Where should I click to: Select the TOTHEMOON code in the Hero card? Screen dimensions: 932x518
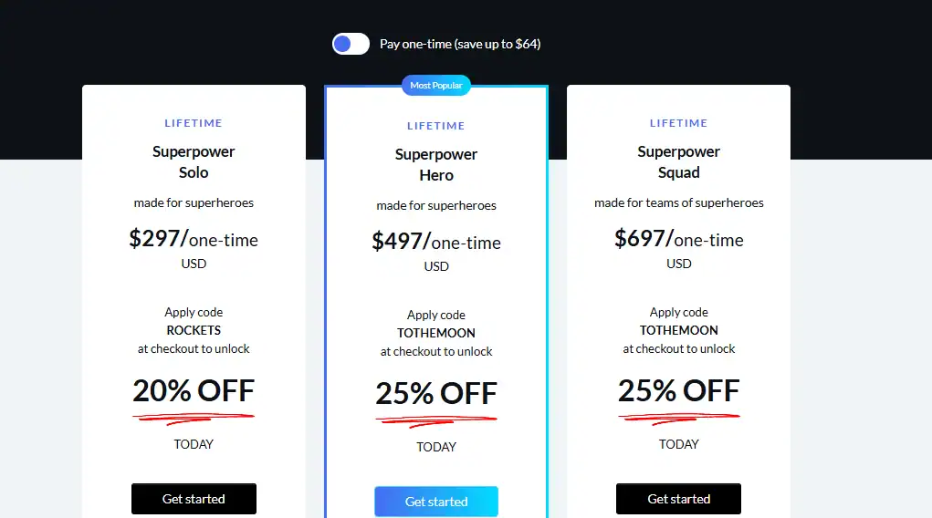[x=436, y=333]
